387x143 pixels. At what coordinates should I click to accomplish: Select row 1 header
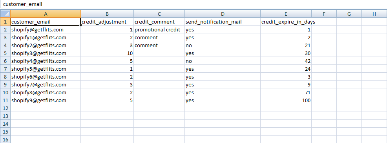click(5, 22)
